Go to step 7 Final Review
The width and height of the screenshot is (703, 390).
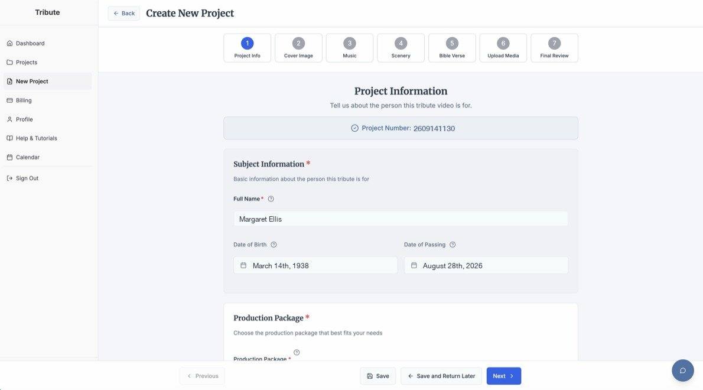pyautogui.click(x=554, y=48)
